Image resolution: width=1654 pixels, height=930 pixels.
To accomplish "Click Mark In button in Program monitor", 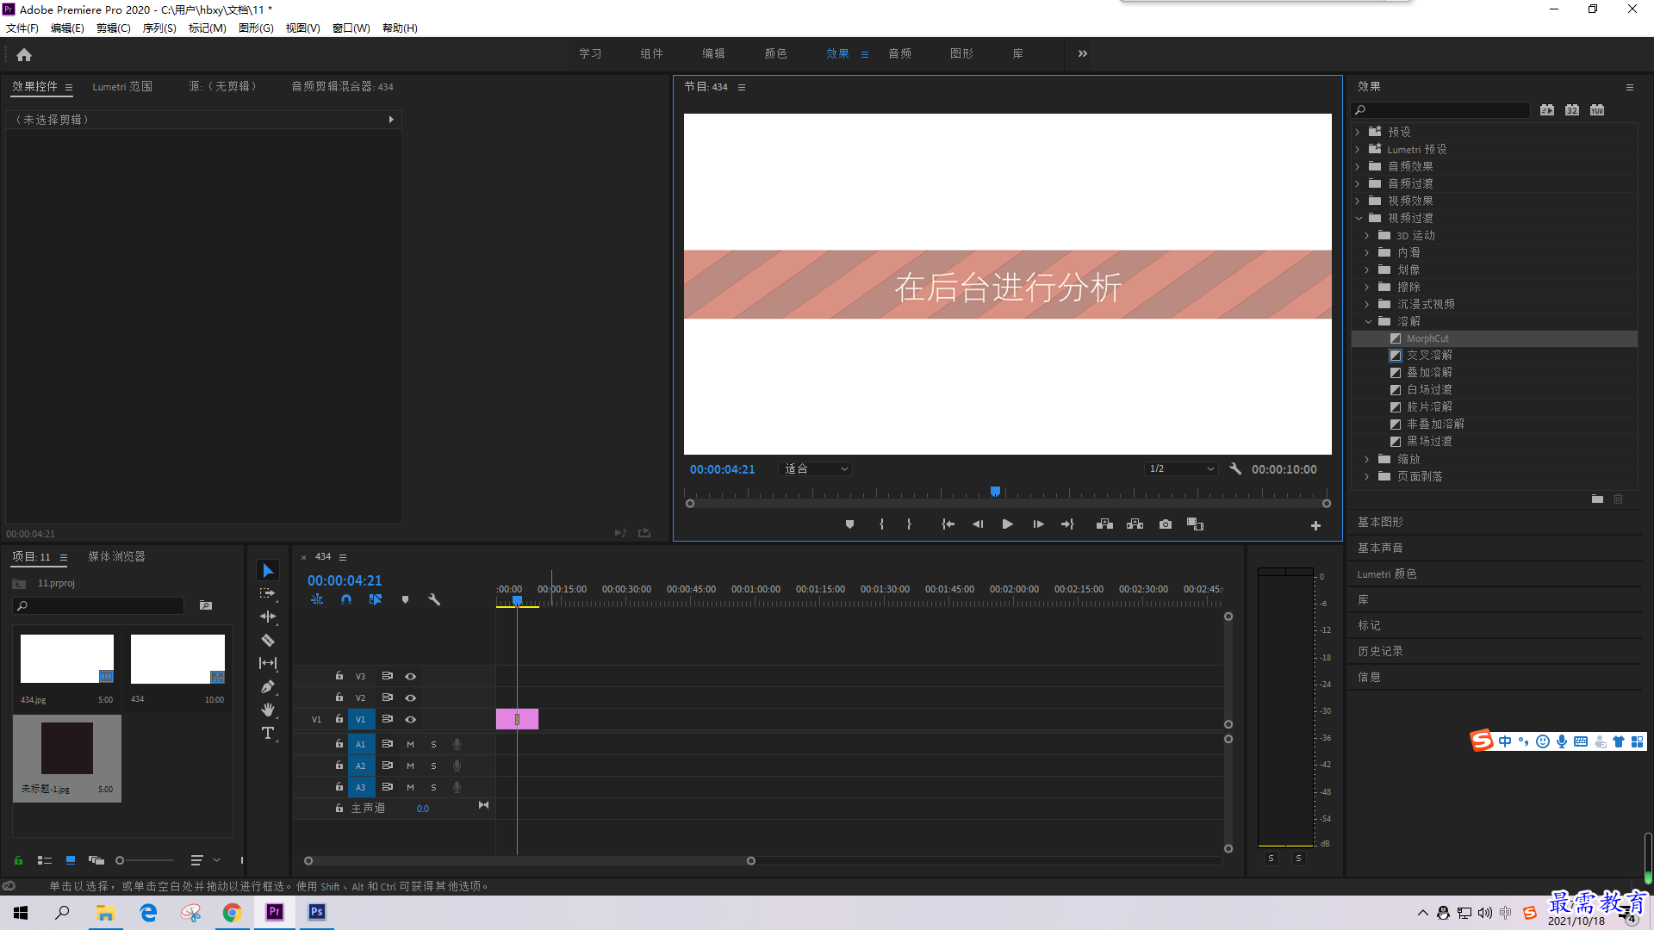I will [x=881, y=524].
